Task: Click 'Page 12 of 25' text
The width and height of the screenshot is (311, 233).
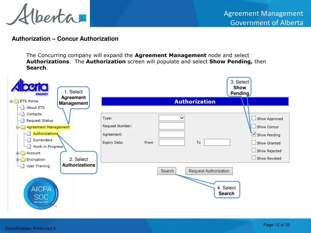Action: point(277,225)
